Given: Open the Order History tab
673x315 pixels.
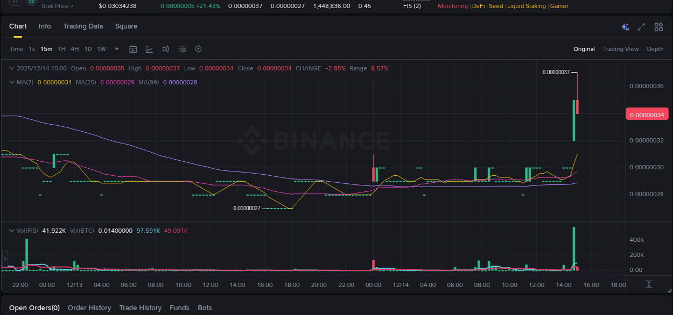Looking at the screenshot, I should point(89,307).
